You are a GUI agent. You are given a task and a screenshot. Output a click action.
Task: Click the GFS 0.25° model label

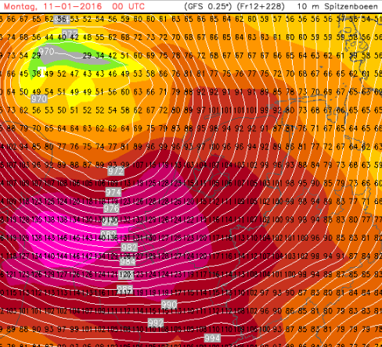207,6
